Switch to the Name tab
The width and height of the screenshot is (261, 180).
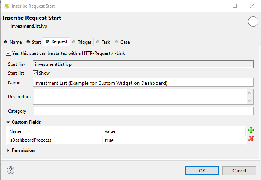click(x=13, y=42)
